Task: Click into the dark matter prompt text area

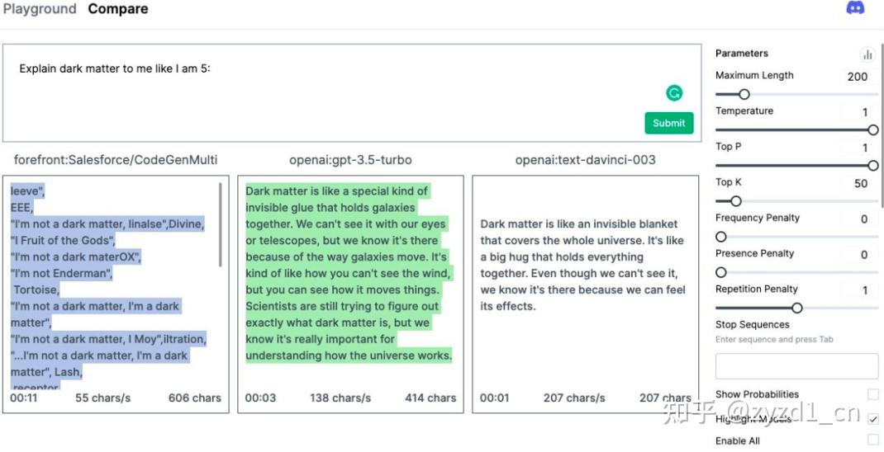Action: pyautogui.click(x=330, y=91)
